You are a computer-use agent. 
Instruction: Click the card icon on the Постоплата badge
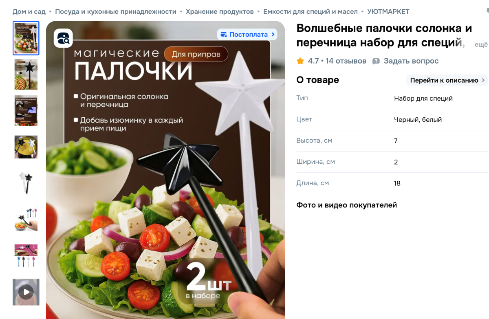(x=223, y=35)
